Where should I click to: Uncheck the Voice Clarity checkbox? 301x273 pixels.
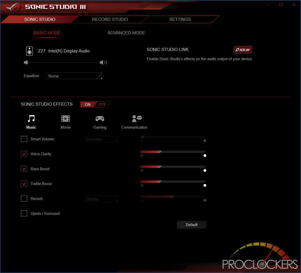24,154
